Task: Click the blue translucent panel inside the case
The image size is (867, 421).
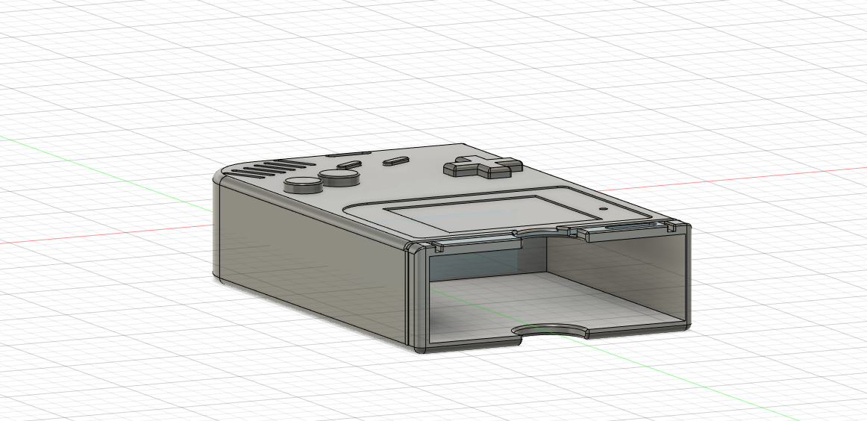Action: pos(475,260)
